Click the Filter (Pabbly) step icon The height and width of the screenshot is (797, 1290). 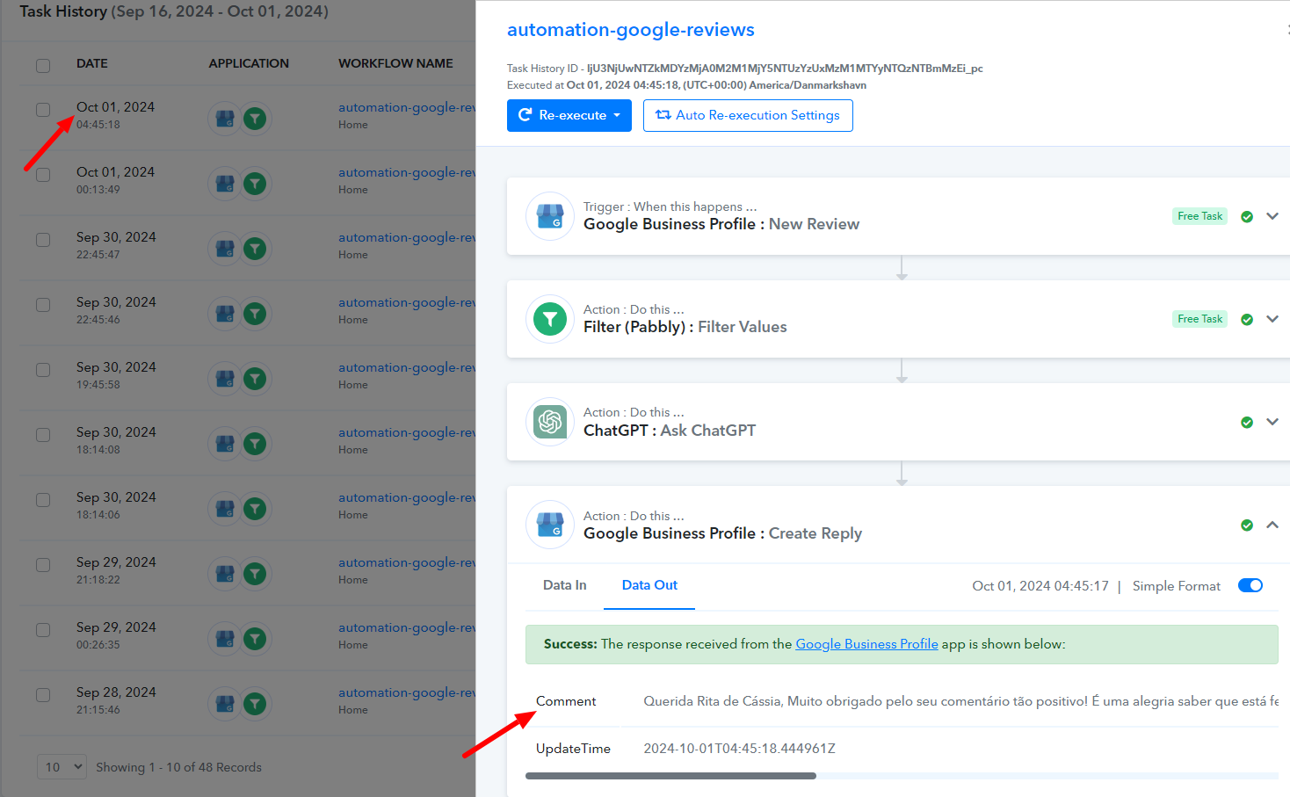pyautogui.click(x=550, y=319)
